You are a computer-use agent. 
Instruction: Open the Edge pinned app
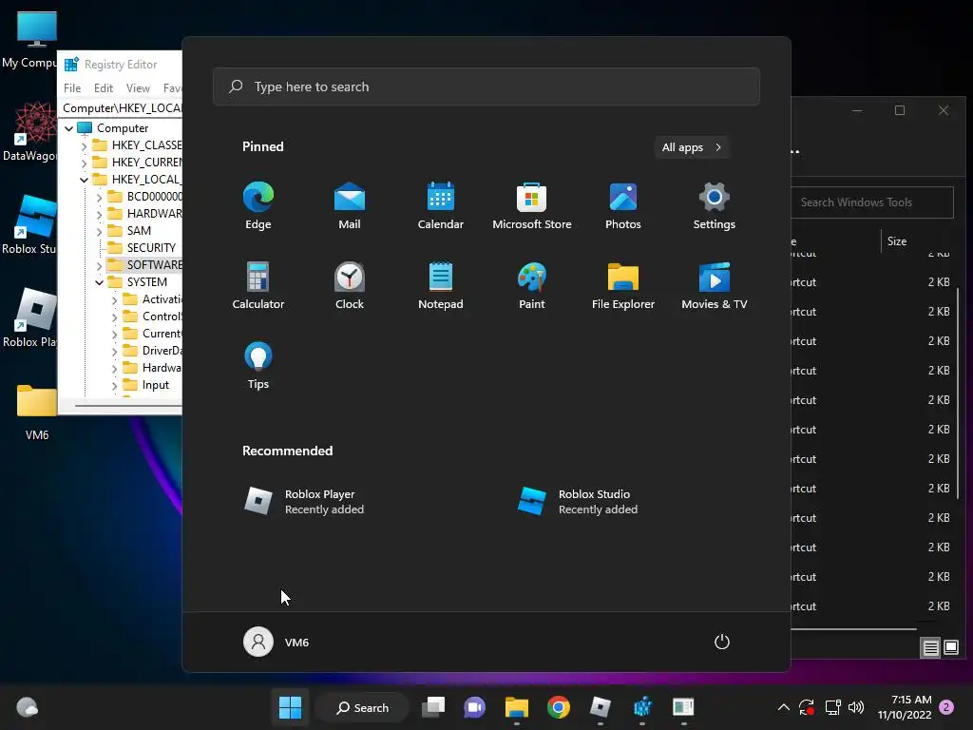coord(258,206)
